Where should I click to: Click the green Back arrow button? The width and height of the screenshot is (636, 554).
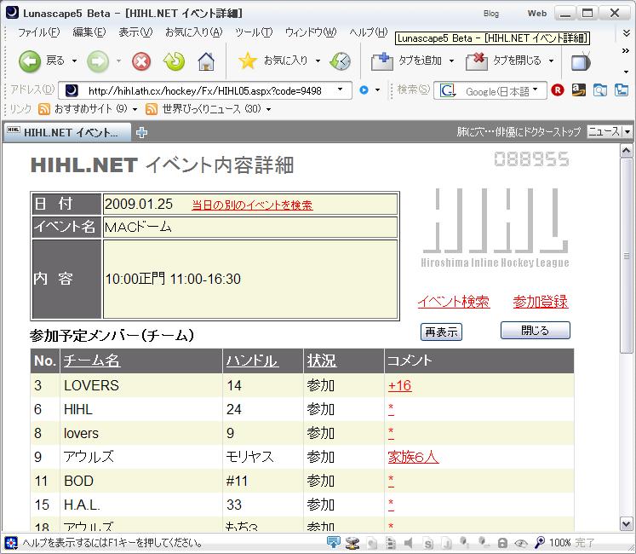[30, 61]
